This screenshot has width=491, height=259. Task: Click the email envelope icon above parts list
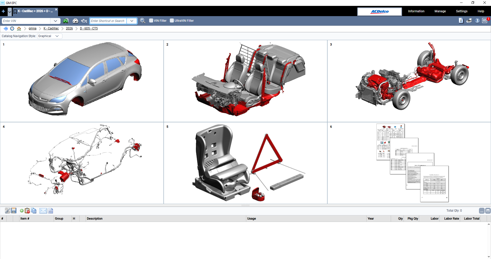pyautogui.click(x=43, y=211)
